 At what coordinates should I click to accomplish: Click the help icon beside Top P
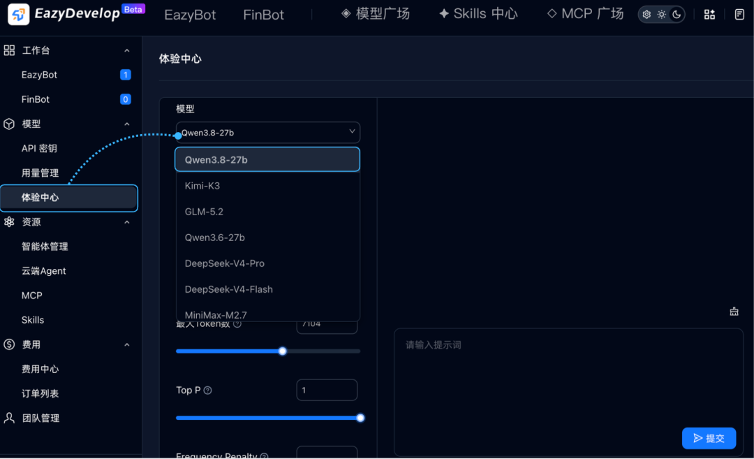click(x=208, y=391)
